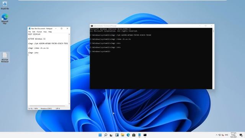Click 'Microsoft Windows [Version' line in Command Prompt

tap(110, 29)
